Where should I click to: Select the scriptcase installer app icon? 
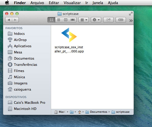tap(69, 35)
